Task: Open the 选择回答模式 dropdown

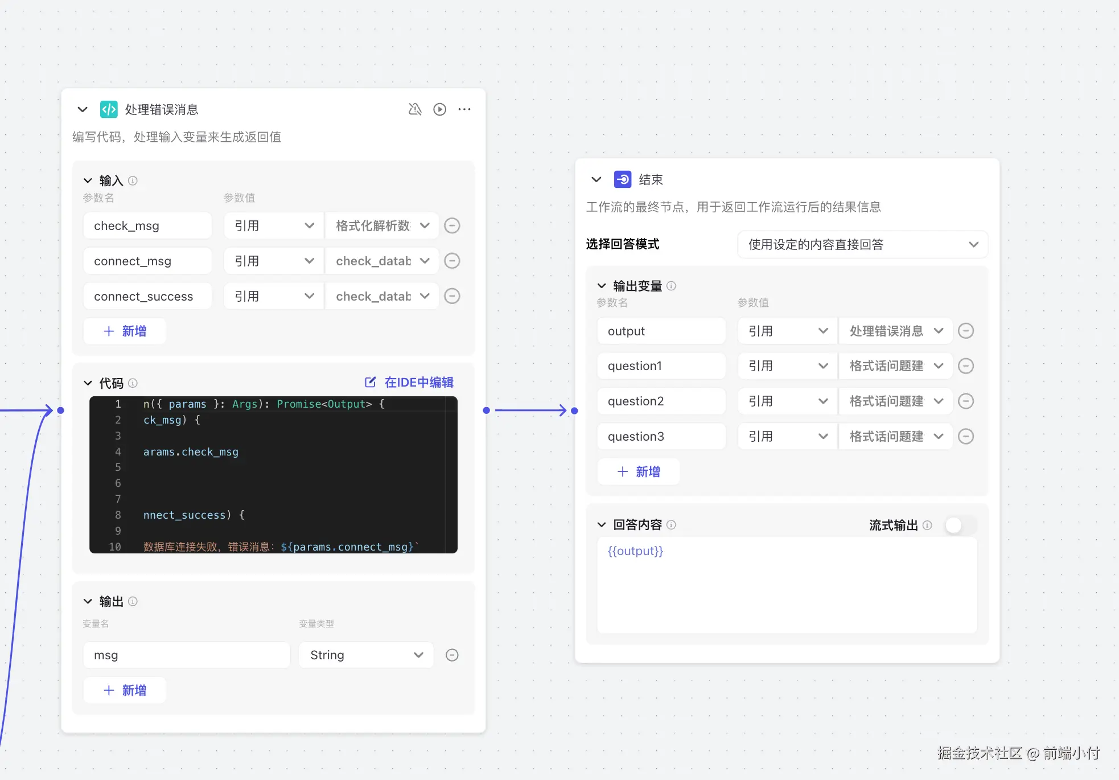Action: click(x=862, y=244)
